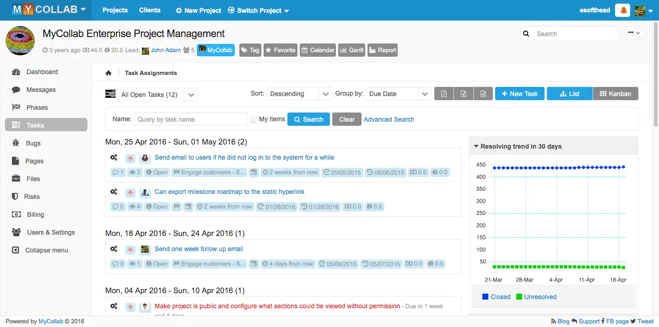Click end date 01/28/2016 badge
The image size is (659, 327).
click(x=320, y=207)
